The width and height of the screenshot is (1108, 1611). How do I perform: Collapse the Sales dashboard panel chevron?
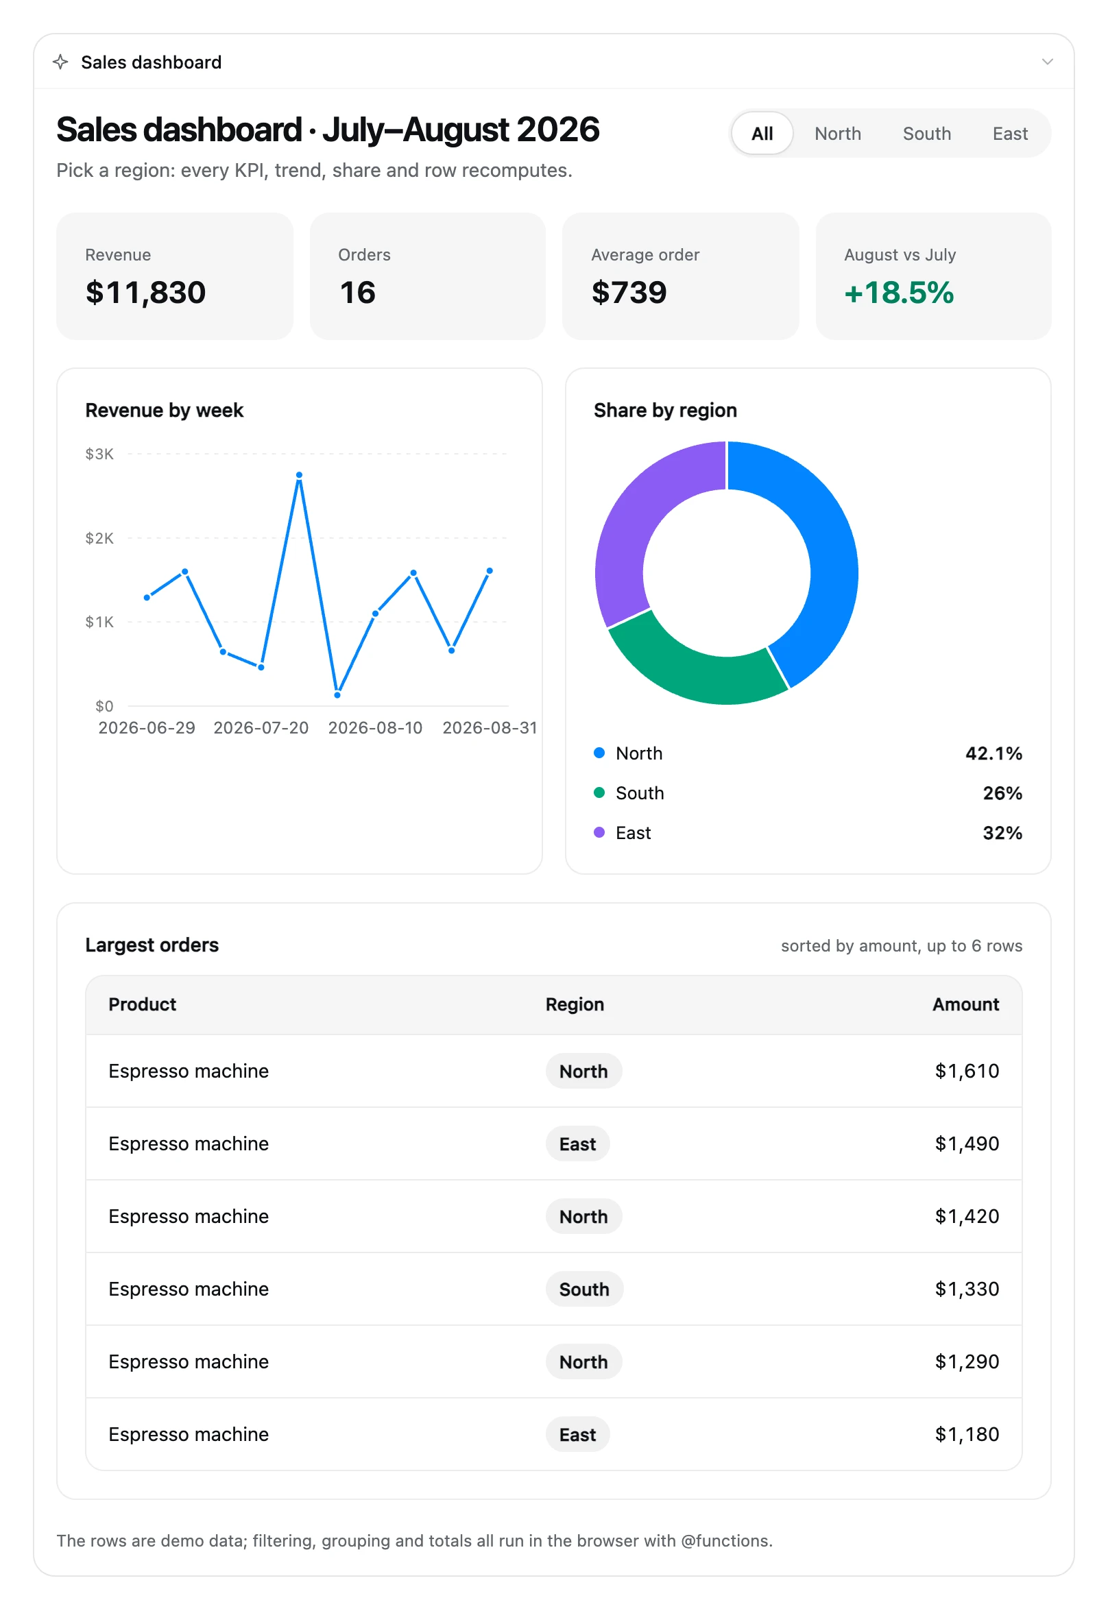(x=1047, y=62)
